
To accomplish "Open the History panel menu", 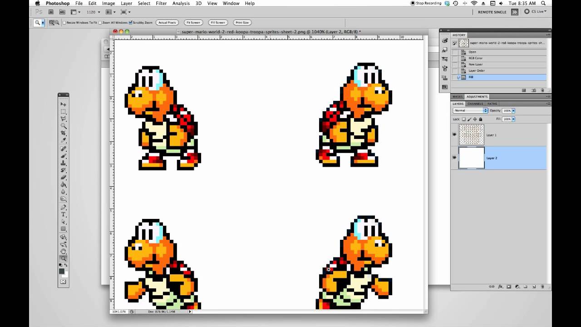I will point(547,35).
